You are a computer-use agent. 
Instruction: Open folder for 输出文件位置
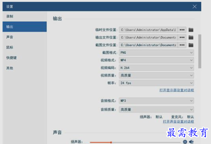click(x=191, y=38)
